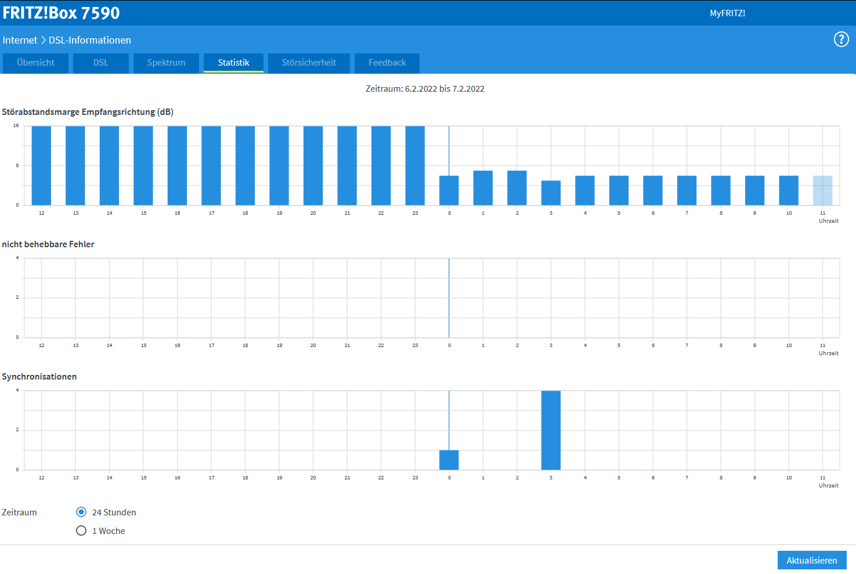Click the Internet breadcrumb link
This screenshot has height=574, width=856.
20,40
